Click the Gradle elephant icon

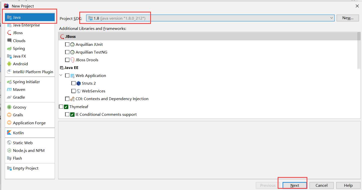pos(9,97)
